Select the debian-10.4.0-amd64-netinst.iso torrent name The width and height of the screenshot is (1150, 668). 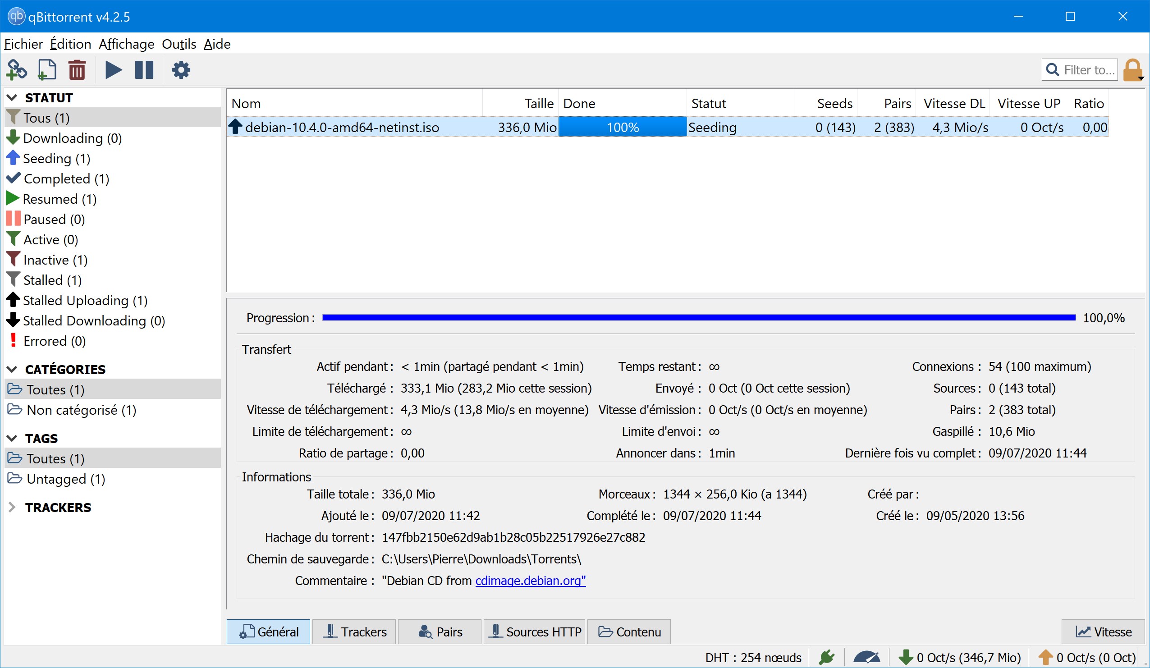pos(342,127)
